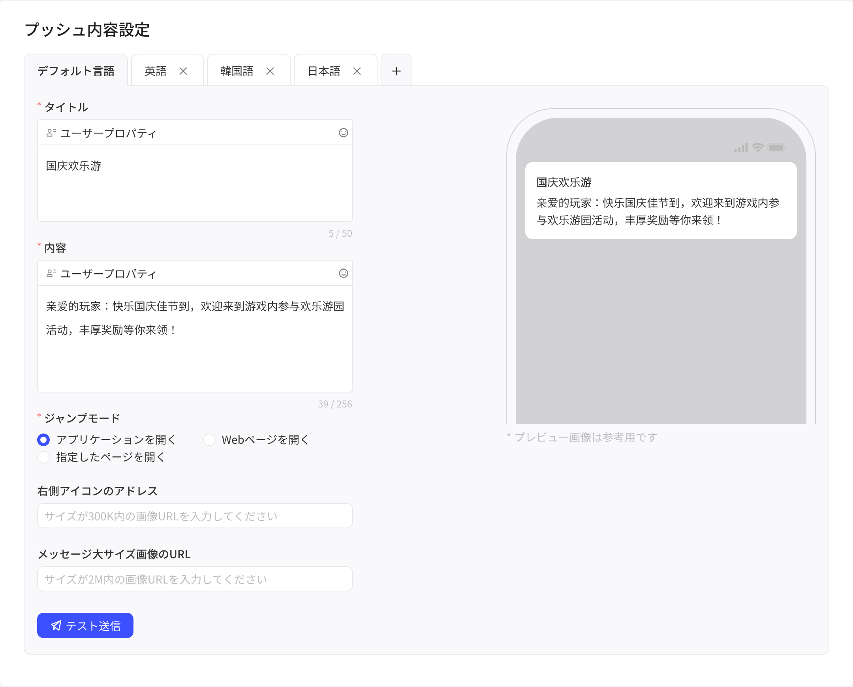This screenshot has height=687, width=853.
Task: Focus the content text area with 亲爱的玩家 message
Action: (x=195, y=338)
